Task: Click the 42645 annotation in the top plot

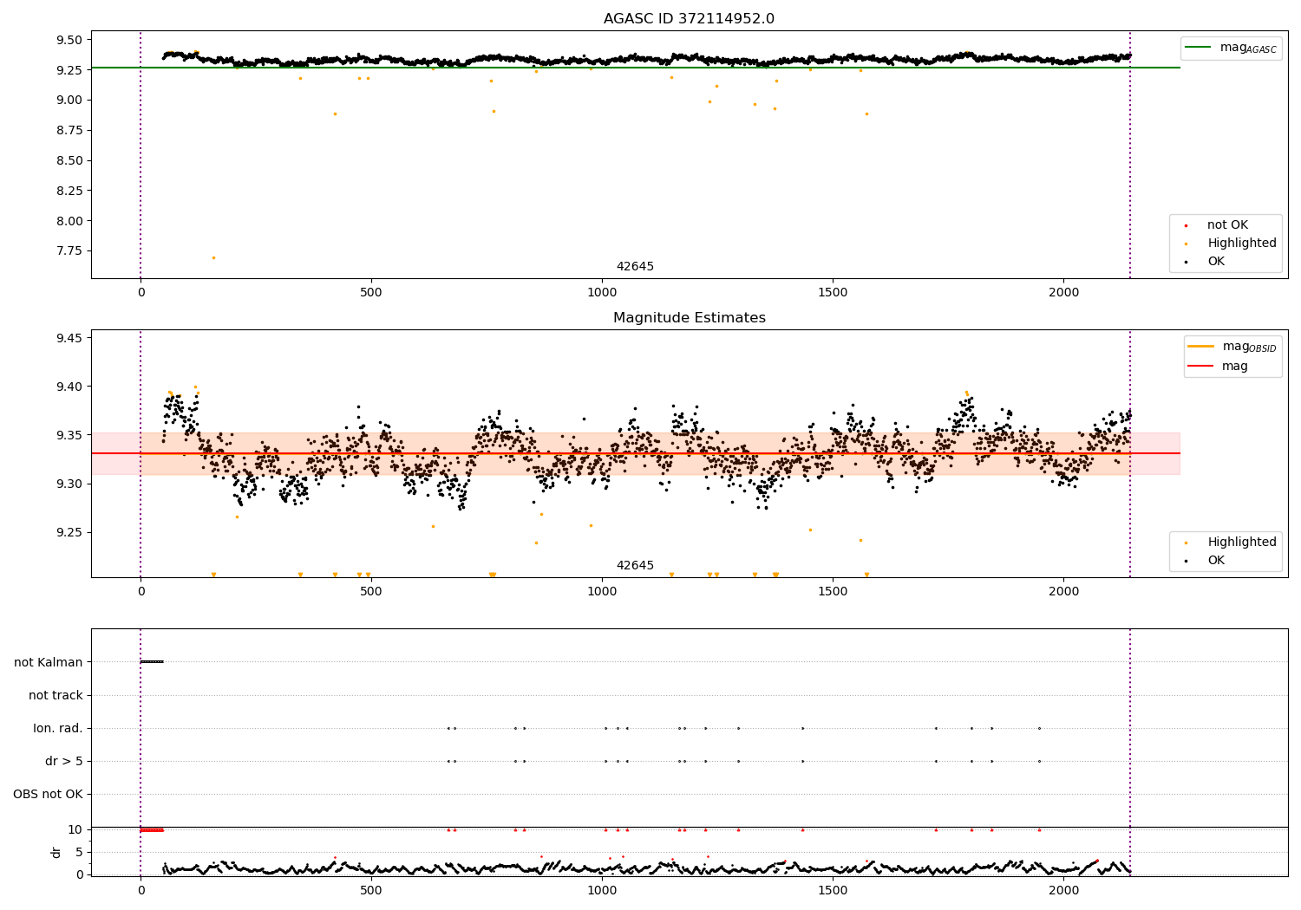Action: (635, 267)
